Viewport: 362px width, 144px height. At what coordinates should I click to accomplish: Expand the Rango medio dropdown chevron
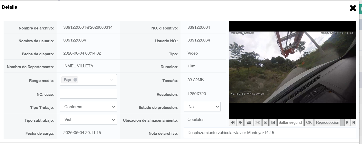pyautogui.click(x=112, y=80)
